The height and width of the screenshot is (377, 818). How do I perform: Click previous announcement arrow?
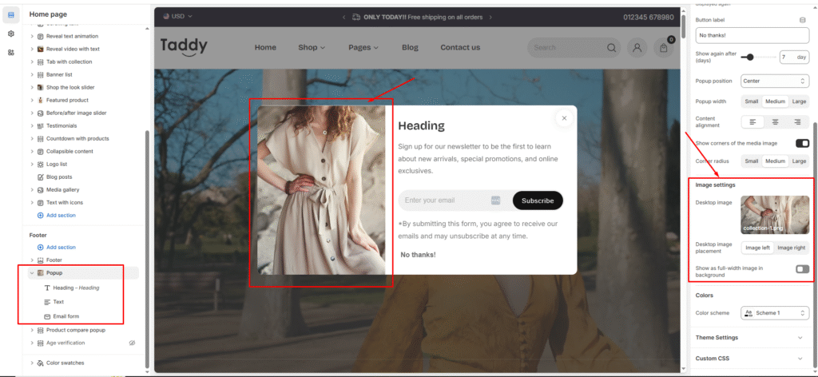(x=343, y=17)
